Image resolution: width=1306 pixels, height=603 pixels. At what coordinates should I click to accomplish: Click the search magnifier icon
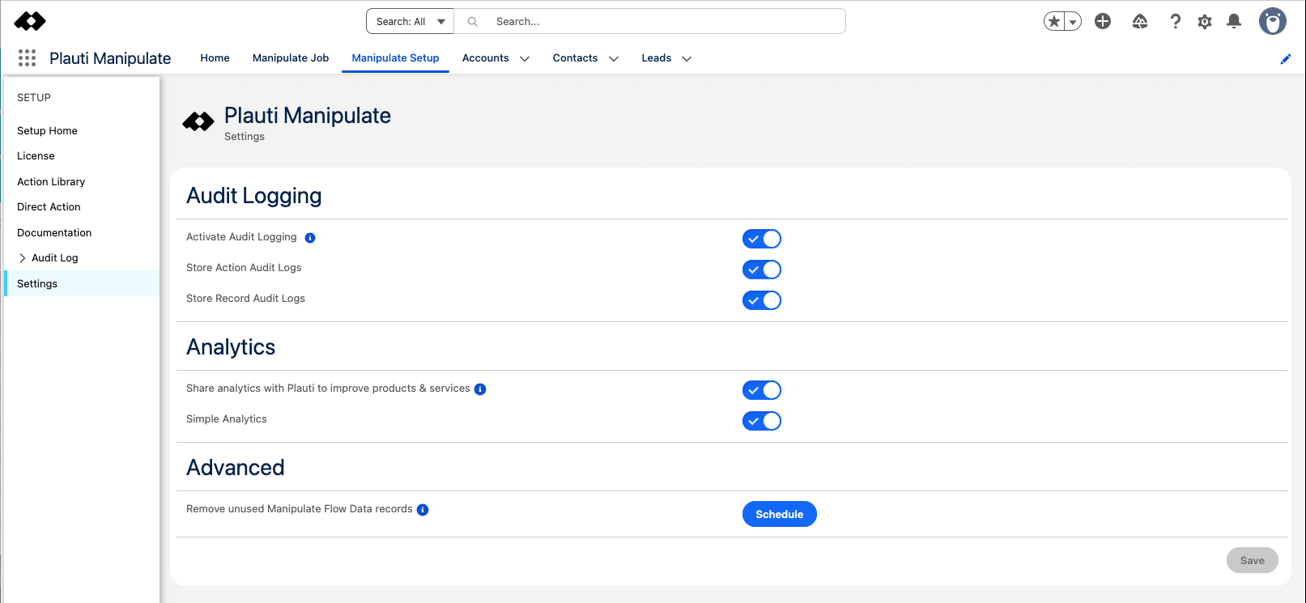473,22
